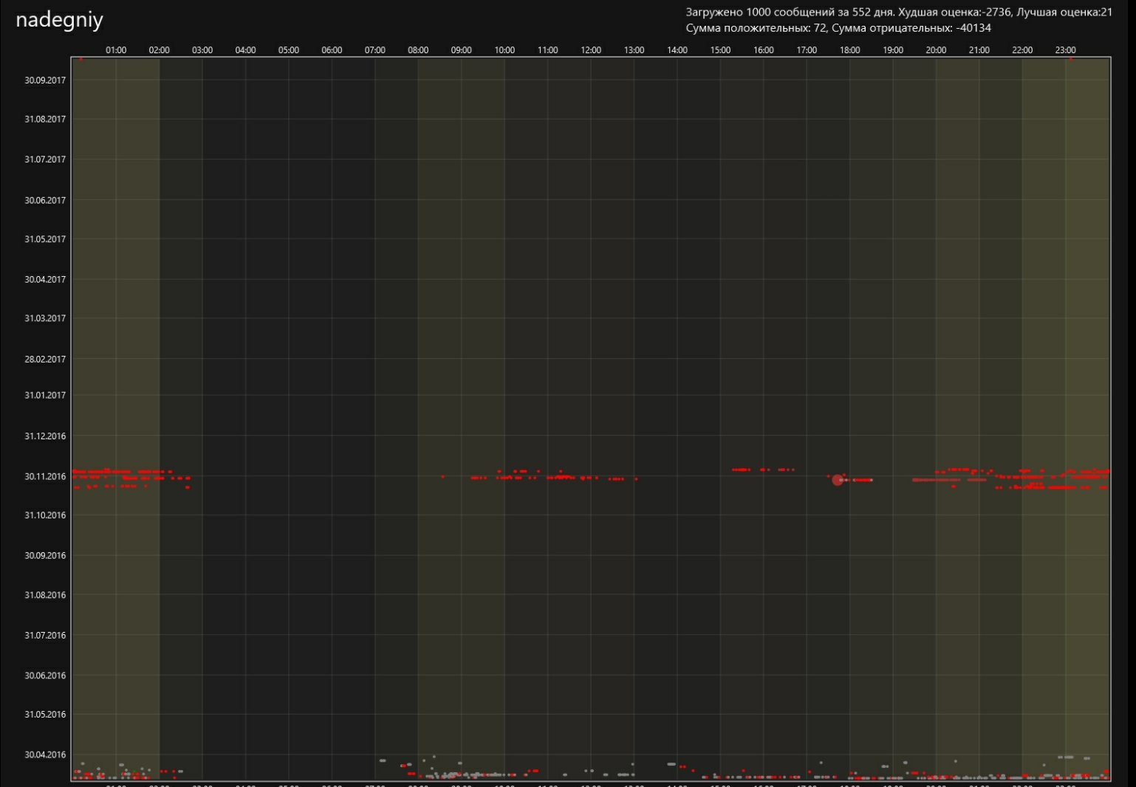Select the 30.09.2017 date label
This screenshot has height=787, width=1136.
coord(45,80)
